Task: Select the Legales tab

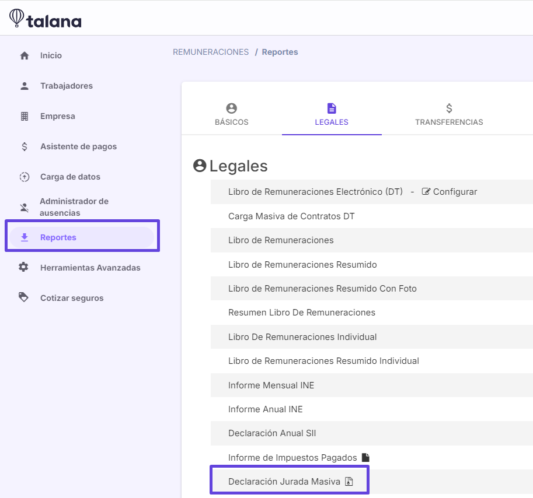Action: coord(332,115)
